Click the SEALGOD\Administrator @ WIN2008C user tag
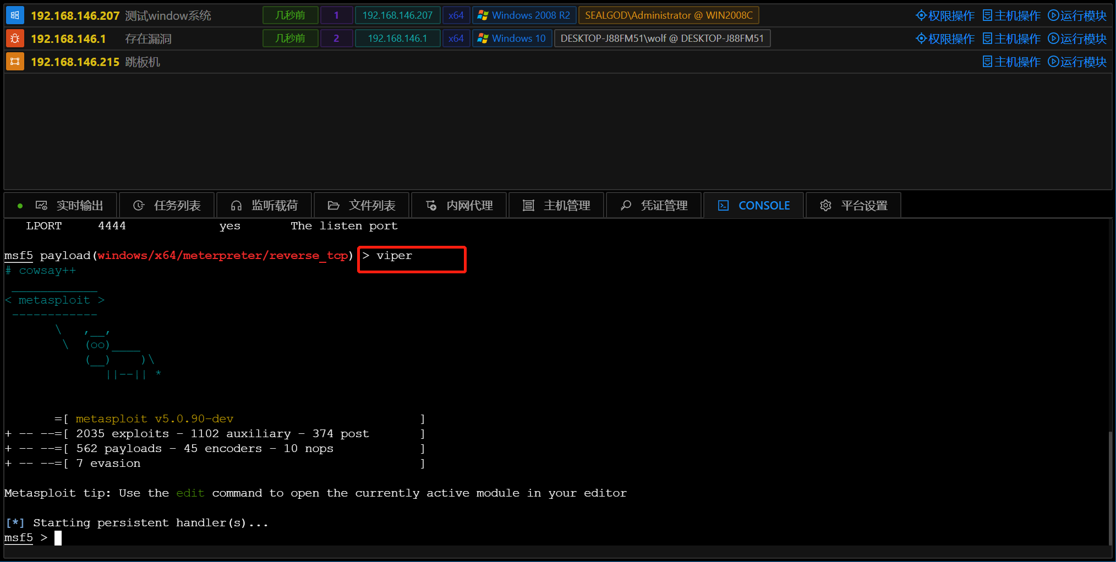 point(669,15)
